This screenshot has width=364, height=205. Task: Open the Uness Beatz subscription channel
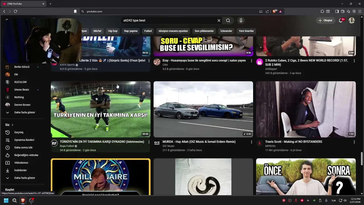point(22,90)
